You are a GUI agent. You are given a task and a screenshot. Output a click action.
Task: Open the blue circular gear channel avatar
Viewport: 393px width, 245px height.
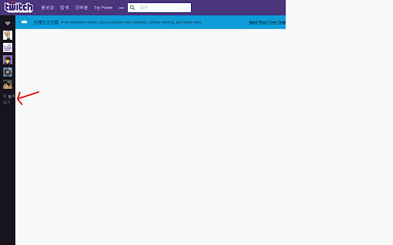coord(7,72)
